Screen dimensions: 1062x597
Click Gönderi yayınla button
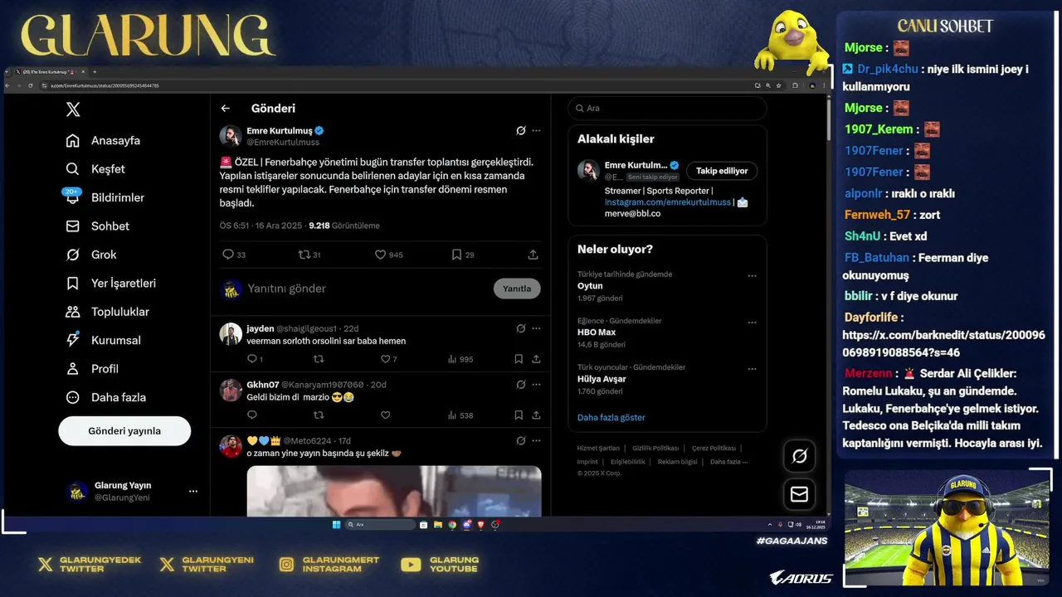click(124, 431)
